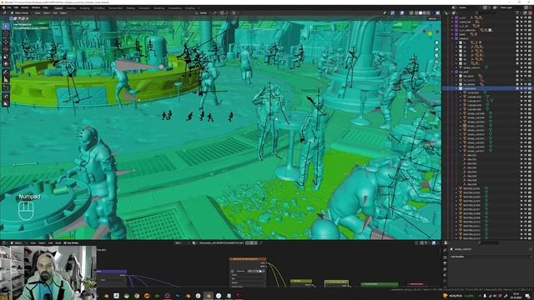534x300 pixels.
Task: Select the purple-header node in the node editor
Action: click(112, 271)
